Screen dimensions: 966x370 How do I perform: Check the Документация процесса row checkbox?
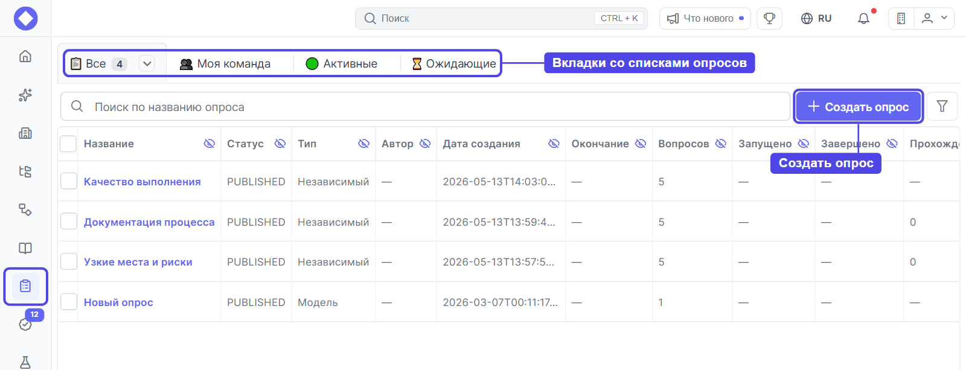point(69,222)
